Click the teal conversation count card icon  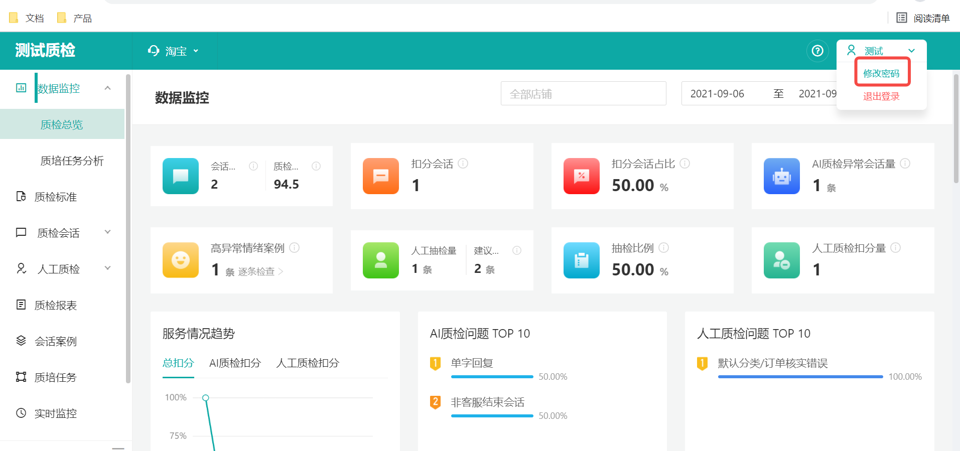click(x=181, y=176)
